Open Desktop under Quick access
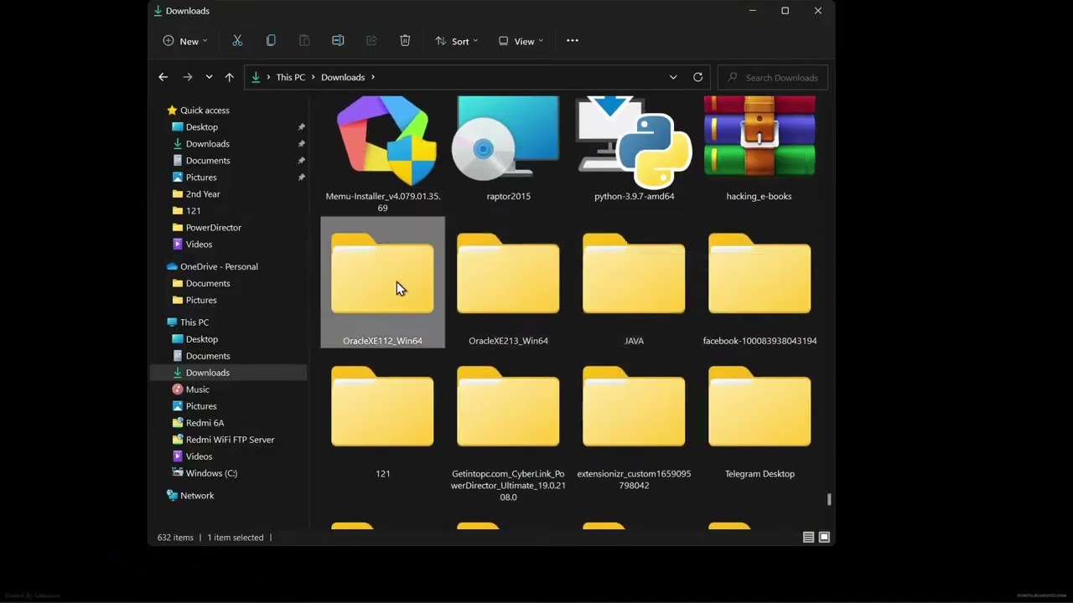Image resolution: width=1073 pixels, height=603 pixels. coord(202,127)
